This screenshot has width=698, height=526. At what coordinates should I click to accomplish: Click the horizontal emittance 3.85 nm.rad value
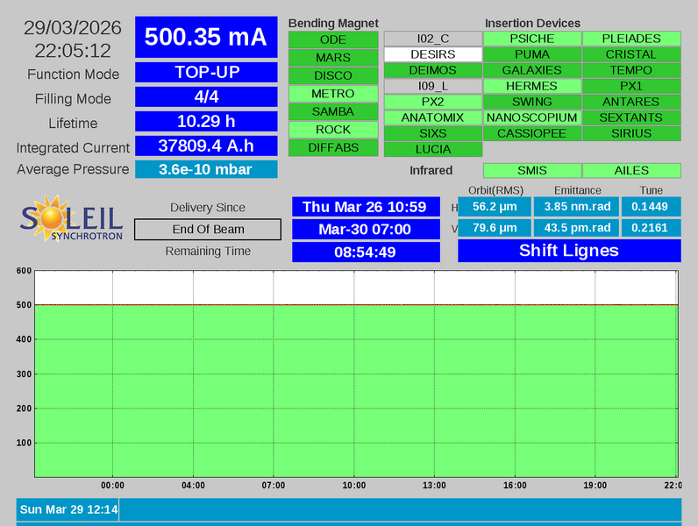tap(577, 207)
